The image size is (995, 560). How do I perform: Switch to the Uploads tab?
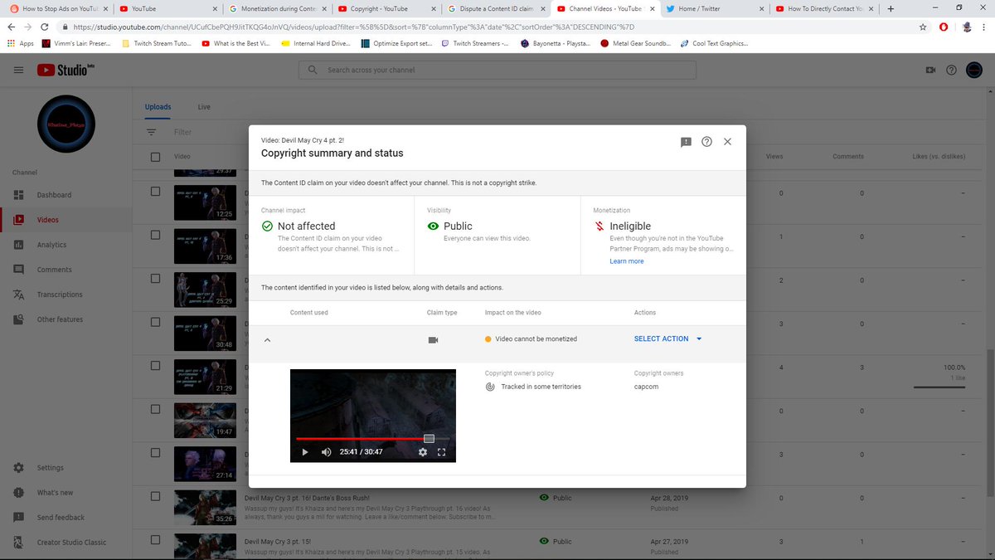tap(158, 107)
